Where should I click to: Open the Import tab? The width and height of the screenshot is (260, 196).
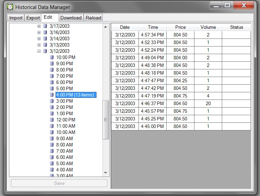point(16,18)
